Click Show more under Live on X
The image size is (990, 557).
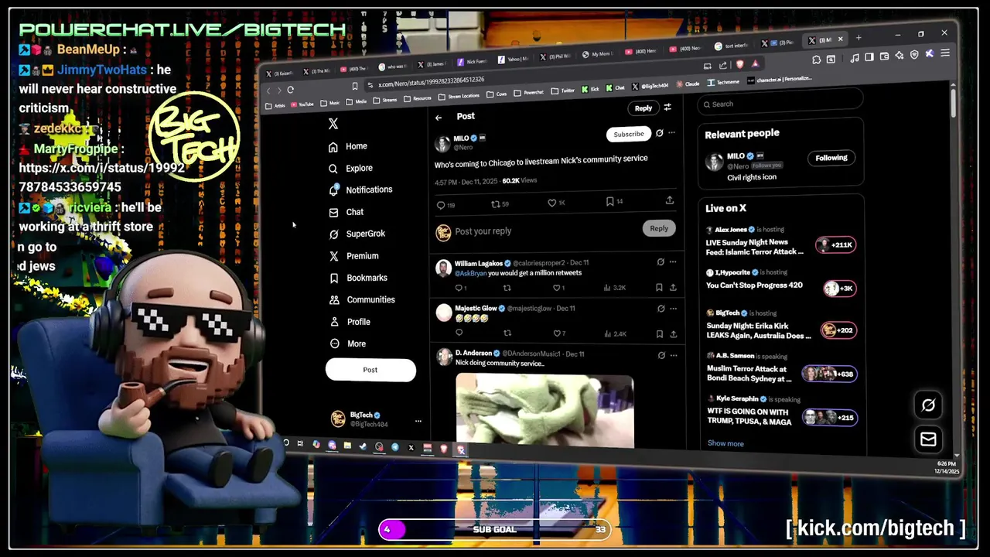point(725,443)
